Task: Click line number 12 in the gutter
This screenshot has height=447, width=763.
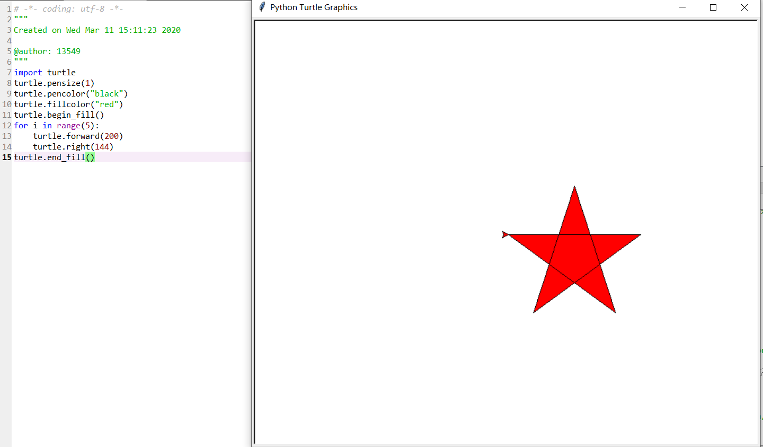Action: pos(7,126)
